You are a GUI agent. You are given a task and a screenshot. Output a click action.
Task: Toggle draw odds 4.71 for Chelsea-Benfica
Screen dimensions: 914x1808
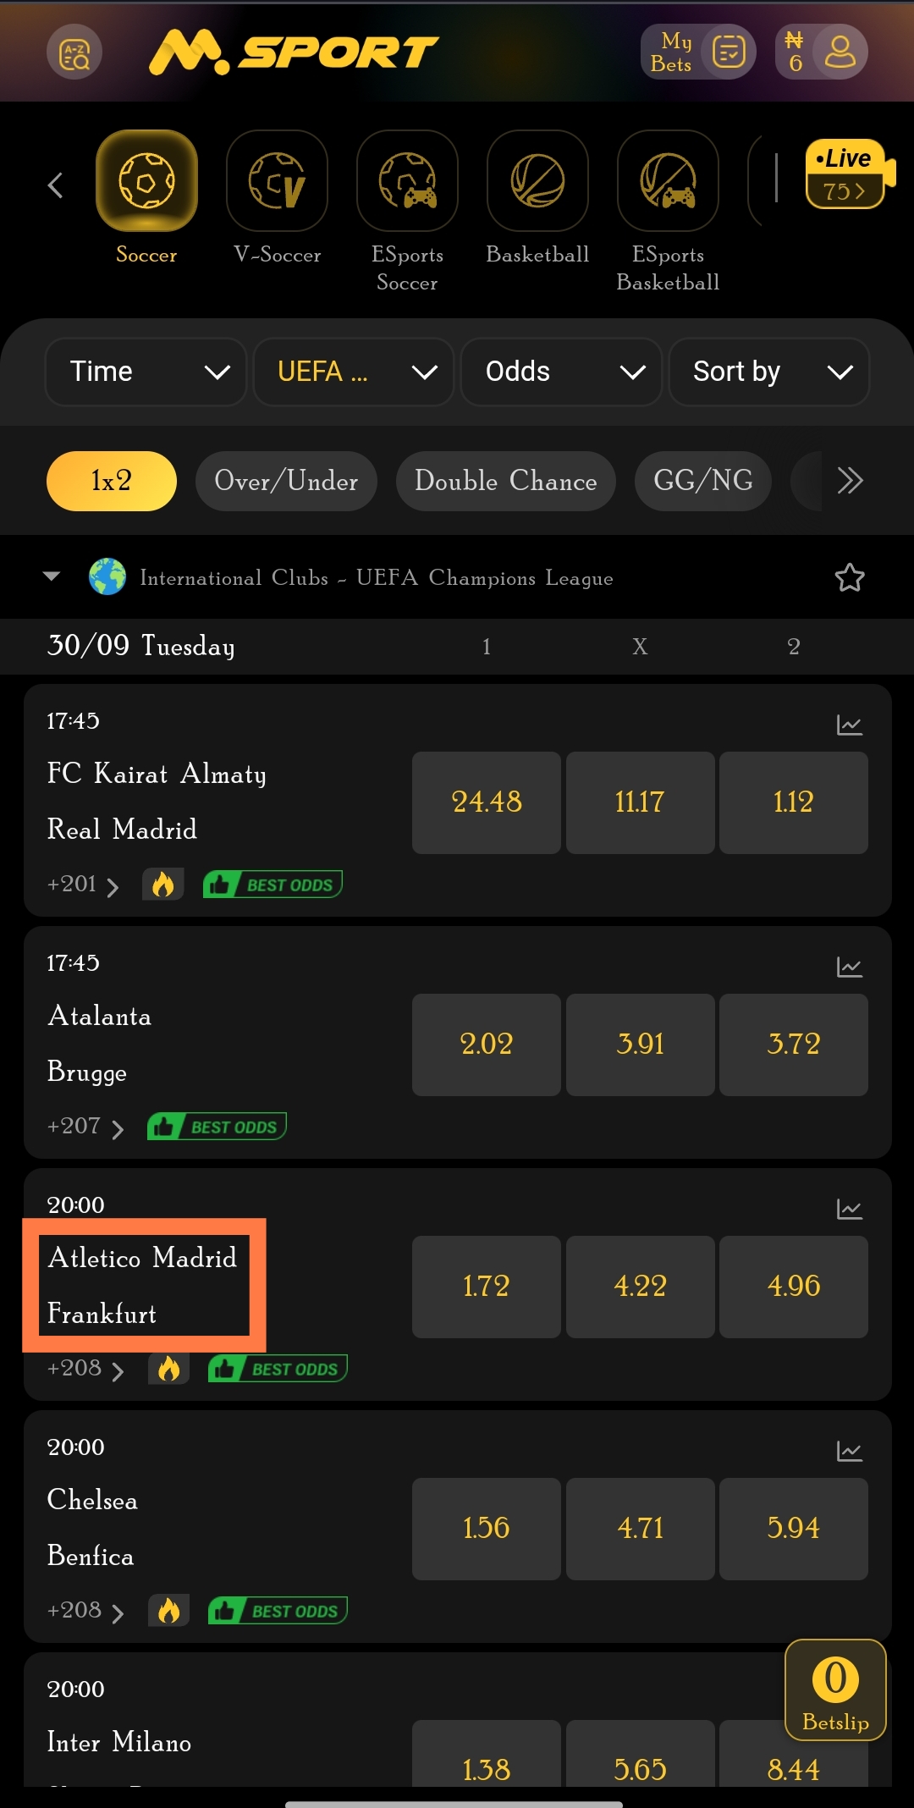[640, 1529]
